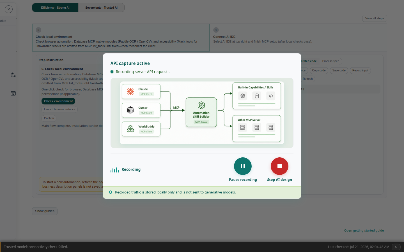Switch to Efficiency - Strong AI tab
This screenshot has height=252, width=404.
[55, 8]
